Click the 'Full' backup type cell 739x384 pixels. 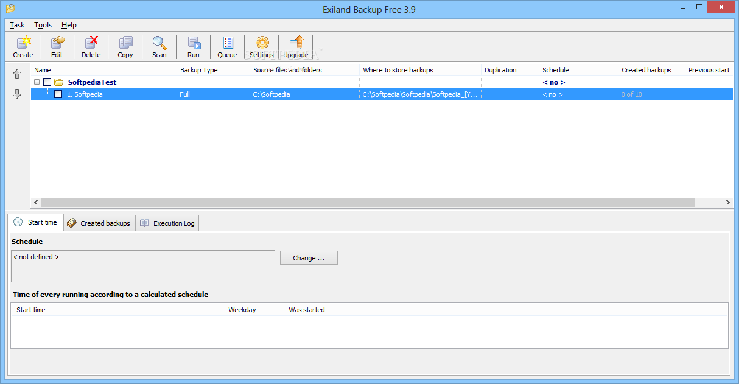coord(213,94)
